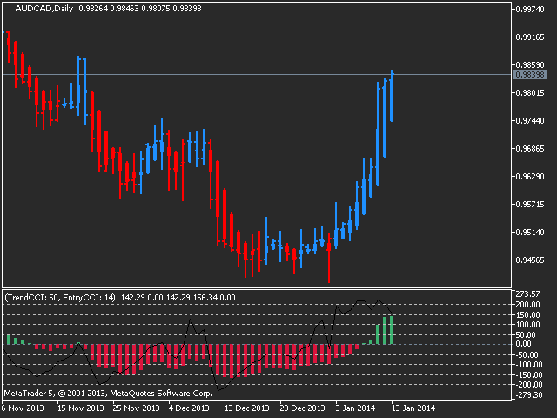The width and height of the screenshot is (557, 418).
Task: Click the -279.30 indicator scale label
Action: point(528,394)
